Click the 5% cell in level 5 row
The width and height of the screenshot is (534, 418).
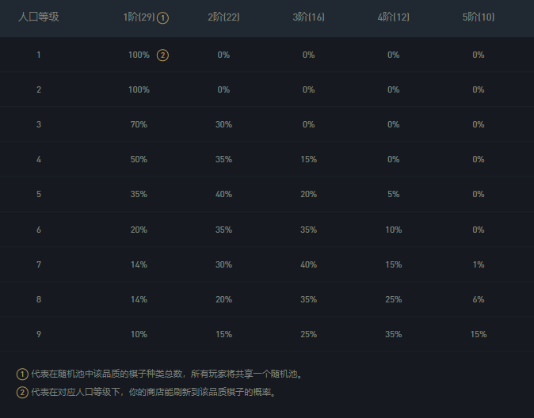coord(394,195)
